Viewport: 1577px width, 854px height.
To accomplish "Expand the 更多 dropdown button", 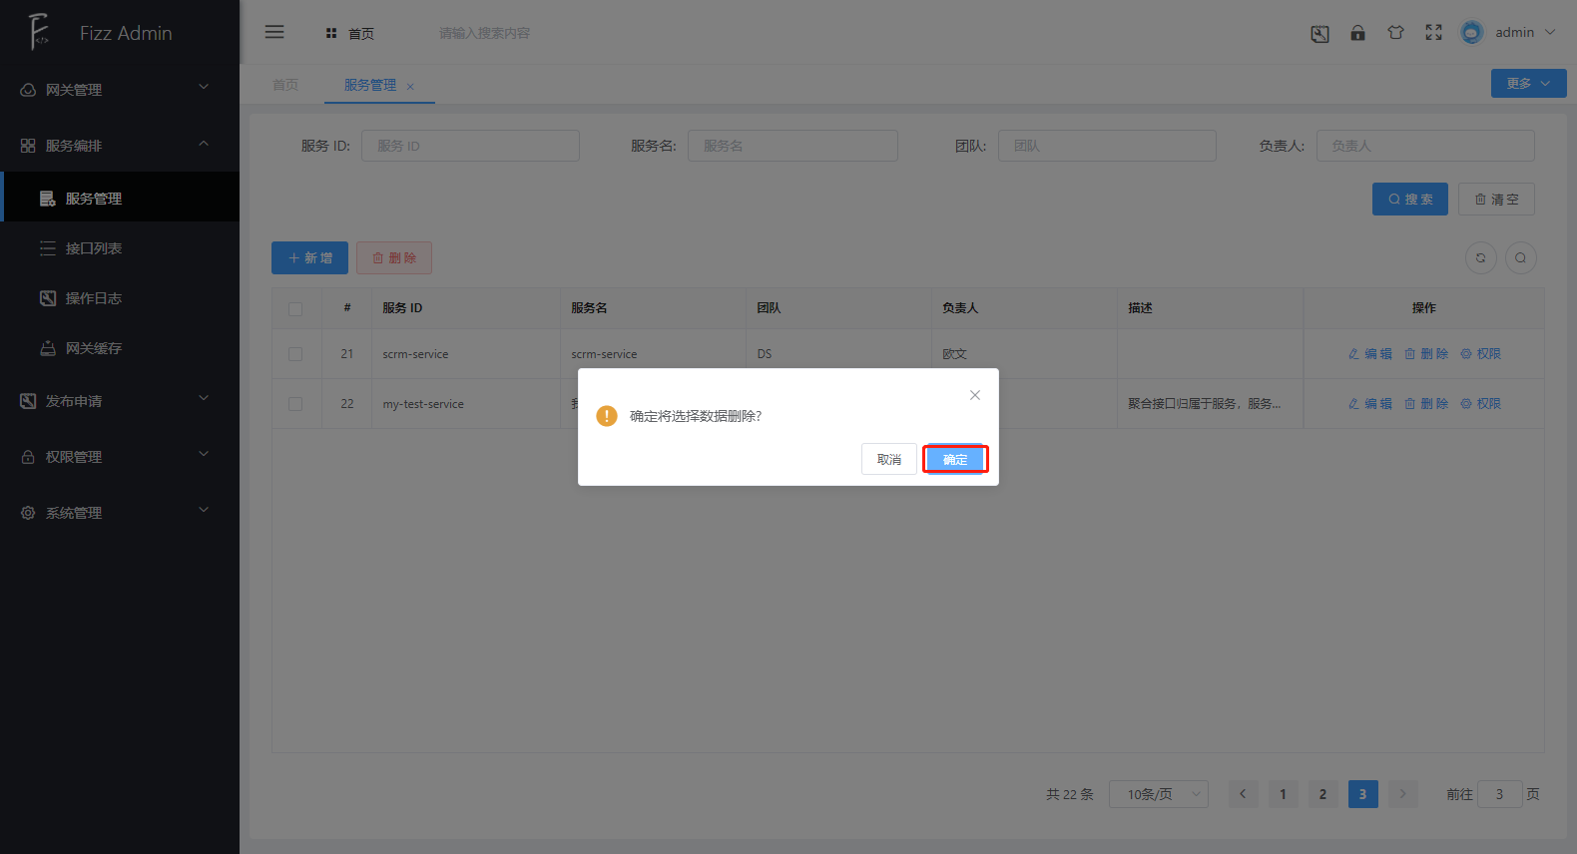I will click(1528, 84).
